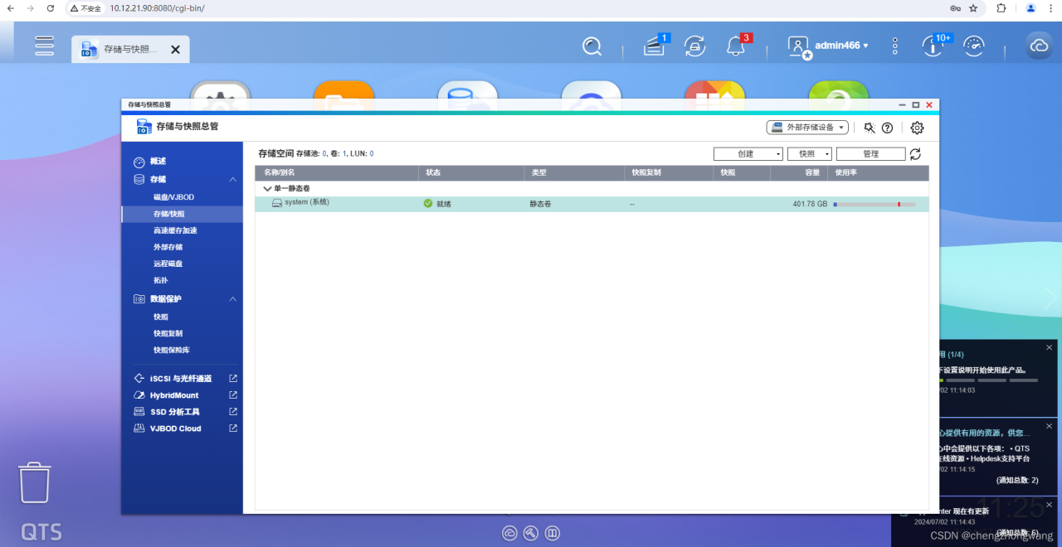Screen dimensions: 1062x547
Task: Open the 外部存储设备 dropdown
Action: (807, 128)
